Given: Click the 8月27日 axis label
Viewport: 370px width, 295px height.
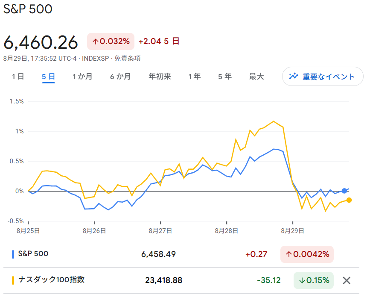Looking at the screenshot, I should (x=160, y=231).
